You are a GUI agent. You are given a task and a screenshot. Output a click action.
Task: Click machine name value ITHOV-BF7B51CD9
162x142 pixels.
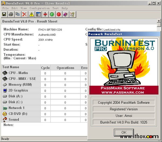(x=50, y=30)
